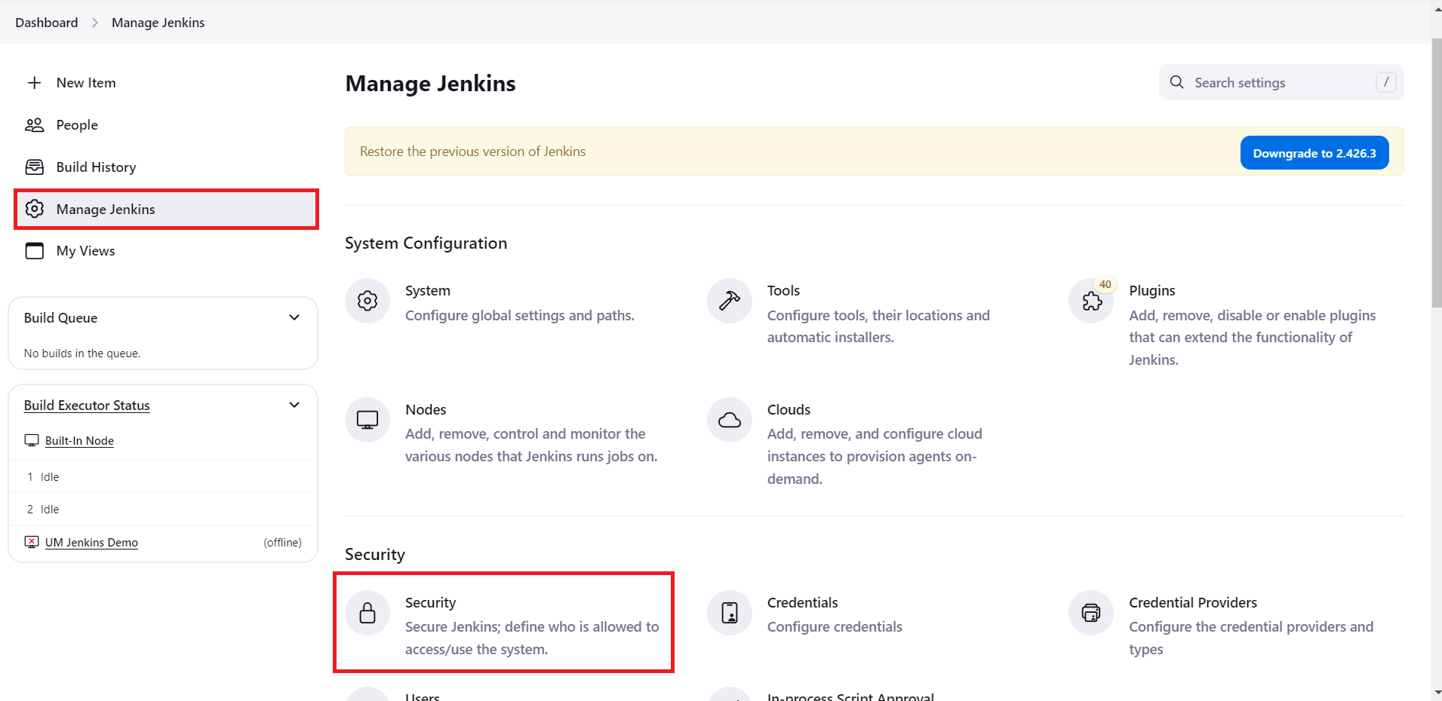Open the Security padlock icon

[367, 613]
